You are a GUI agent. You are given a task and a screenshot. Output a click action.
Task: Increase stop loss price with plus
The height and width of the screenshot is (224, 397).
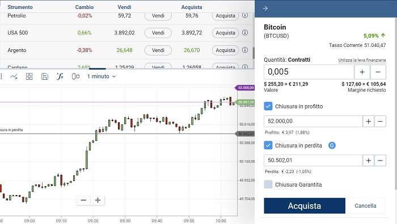click(369, 160)
